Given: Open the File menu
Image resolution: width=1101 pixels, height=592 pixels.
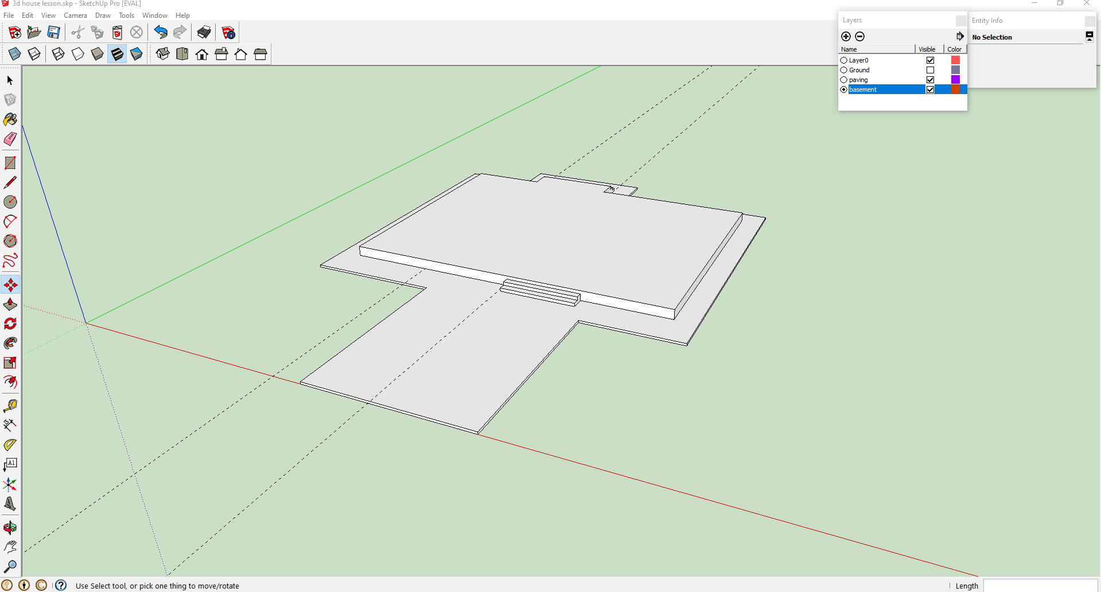Looking at the screenshot, I should pyautogui.click(x=9, y=15).
